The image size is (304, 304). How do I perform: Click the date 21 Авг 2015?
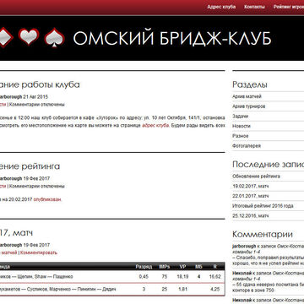coord(35,96)
